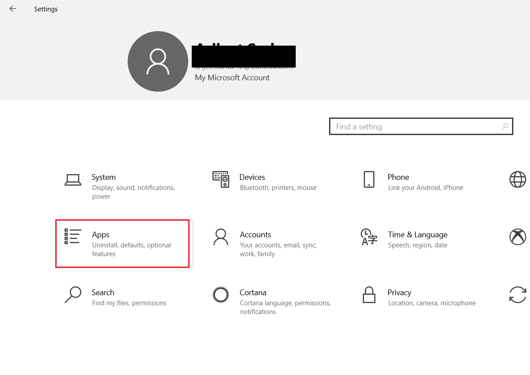Image resolution: width=530 pixels, height=375 pixels.
Task: Open My Microsoft Account
Action: point(232,77)
